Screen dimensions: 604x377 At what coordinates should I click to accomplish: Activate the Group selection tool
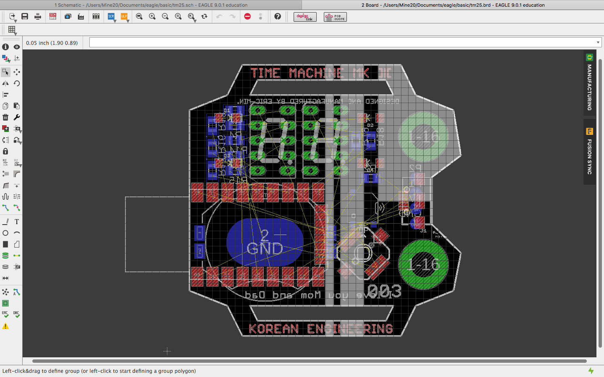point(5,72)
